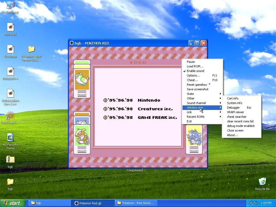Select the bgb folder desktop icon
The width and height of the screenshot is (276, 207).
point(11,184)
